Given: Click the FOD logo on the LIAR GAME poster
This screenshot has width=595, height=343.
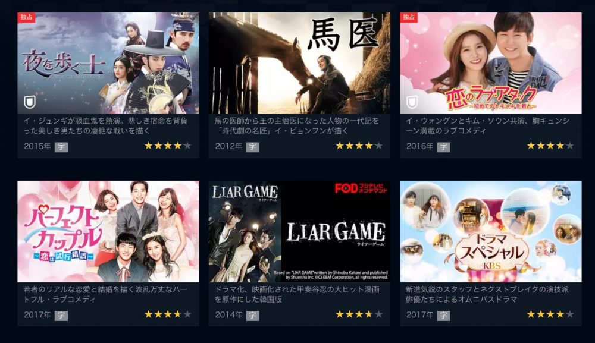Looking at the screenshot, I should pyautogui.click(x=361, y=188).
